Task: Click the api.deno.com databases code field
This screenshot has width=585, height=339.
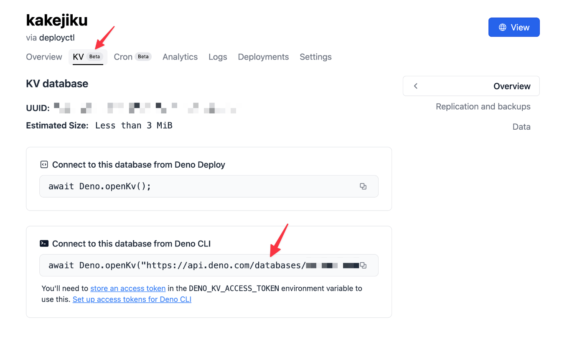Action: tap(209, 265)
